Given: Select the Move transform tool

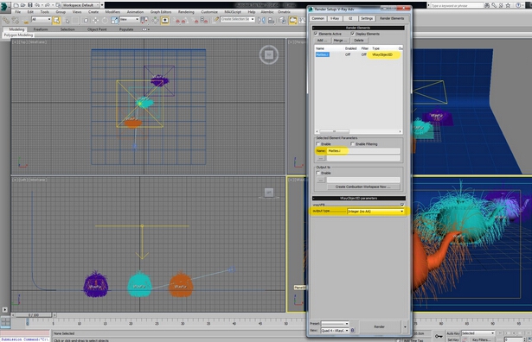Looking at the screenshot, I should [95, 21].
